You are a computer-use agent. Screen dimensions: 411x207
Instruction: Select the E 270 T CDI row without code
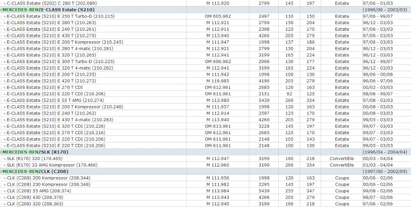click(x=45, y=88)
